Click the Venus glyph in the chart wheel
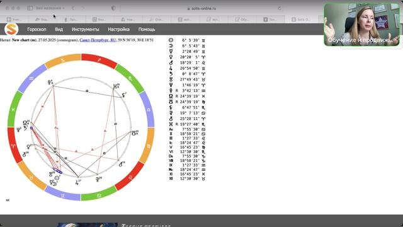 [x=29, y=147]
